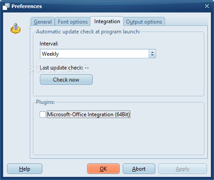Go to the Output options tab
Image resolution: width=214 pixels, height=180 pixels.
144,22
